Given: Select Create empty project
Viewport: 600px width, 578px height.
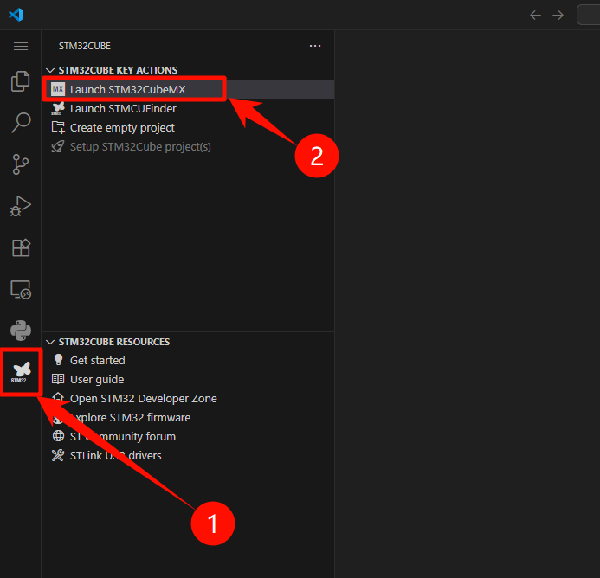Looking at the screenshot, I should coord(188,127).
